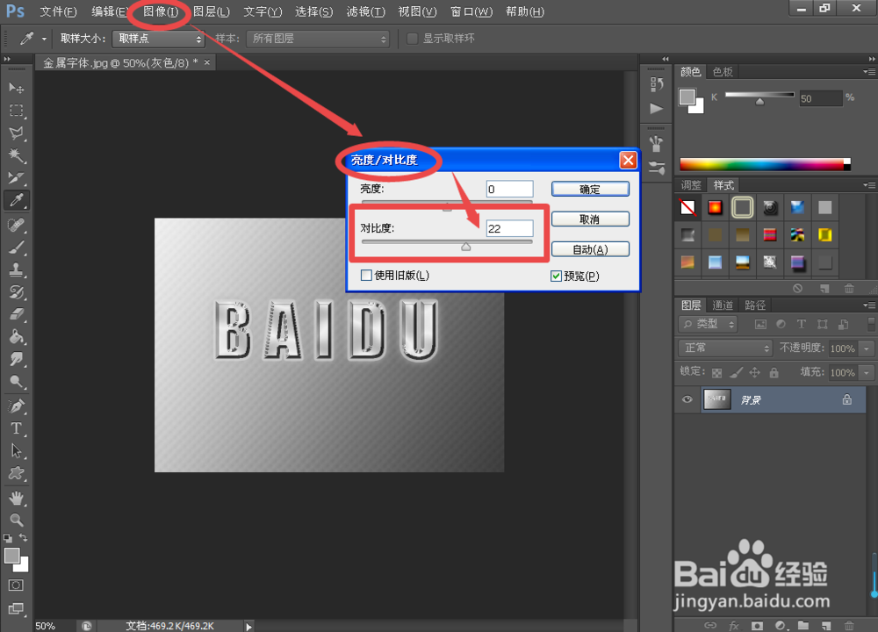Image resolution: width=878 pixels, height=632 pixels.
Task: Toggle Quick Mask mode icon
Action: click(16, 585)
